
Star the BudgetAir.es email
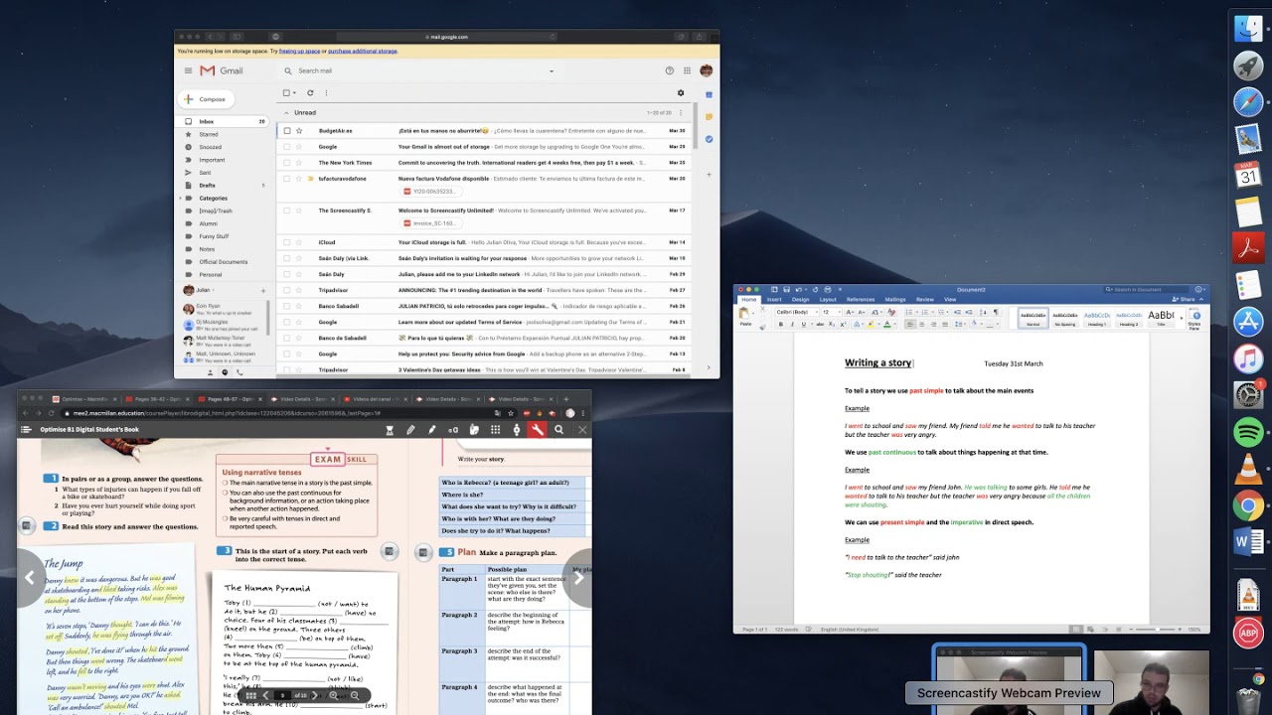point(299,131)
